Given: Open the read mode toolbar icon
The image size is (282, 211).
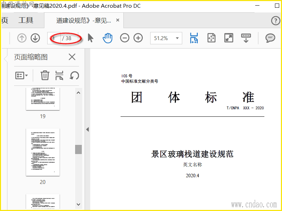Looking at the screenshot, I should 246,38.
